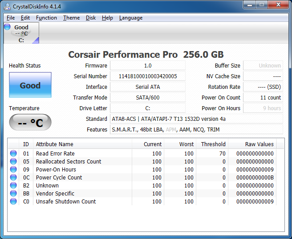Click the Features field with S.M.A.R.T.
Screen dimensions: 292x239
point(196,130)
